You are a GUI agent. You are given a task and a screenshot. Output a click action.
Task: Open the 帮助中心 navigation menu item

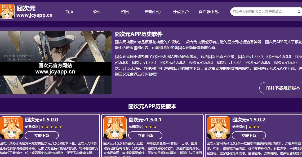tap(153, 12)
